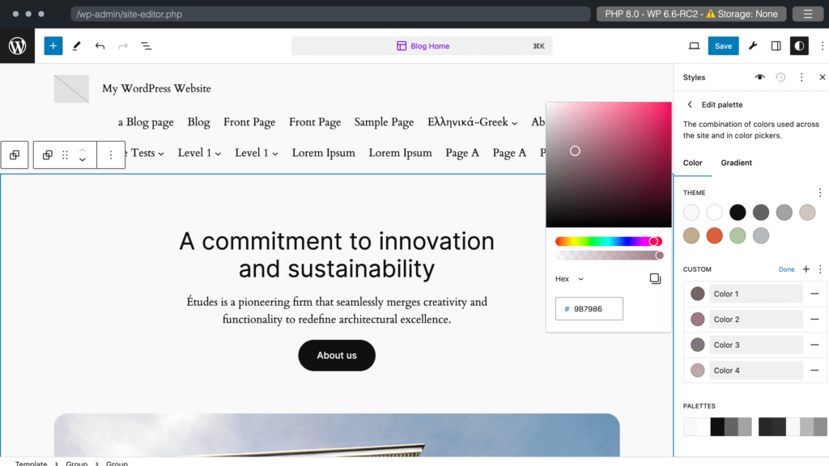The height and width of the screenshot is (466, 829).
Task: Grab the block drag handle
Action: coord(65,155)
